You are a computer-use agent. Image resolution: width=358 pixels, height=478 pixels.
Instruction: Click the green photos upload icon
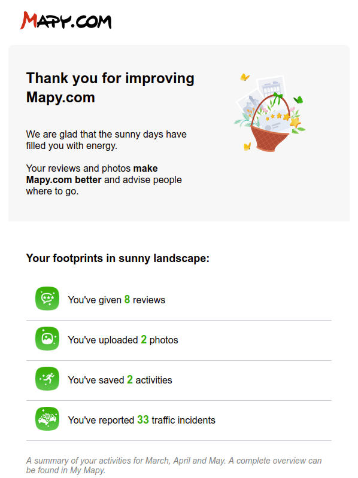[47, 339]
